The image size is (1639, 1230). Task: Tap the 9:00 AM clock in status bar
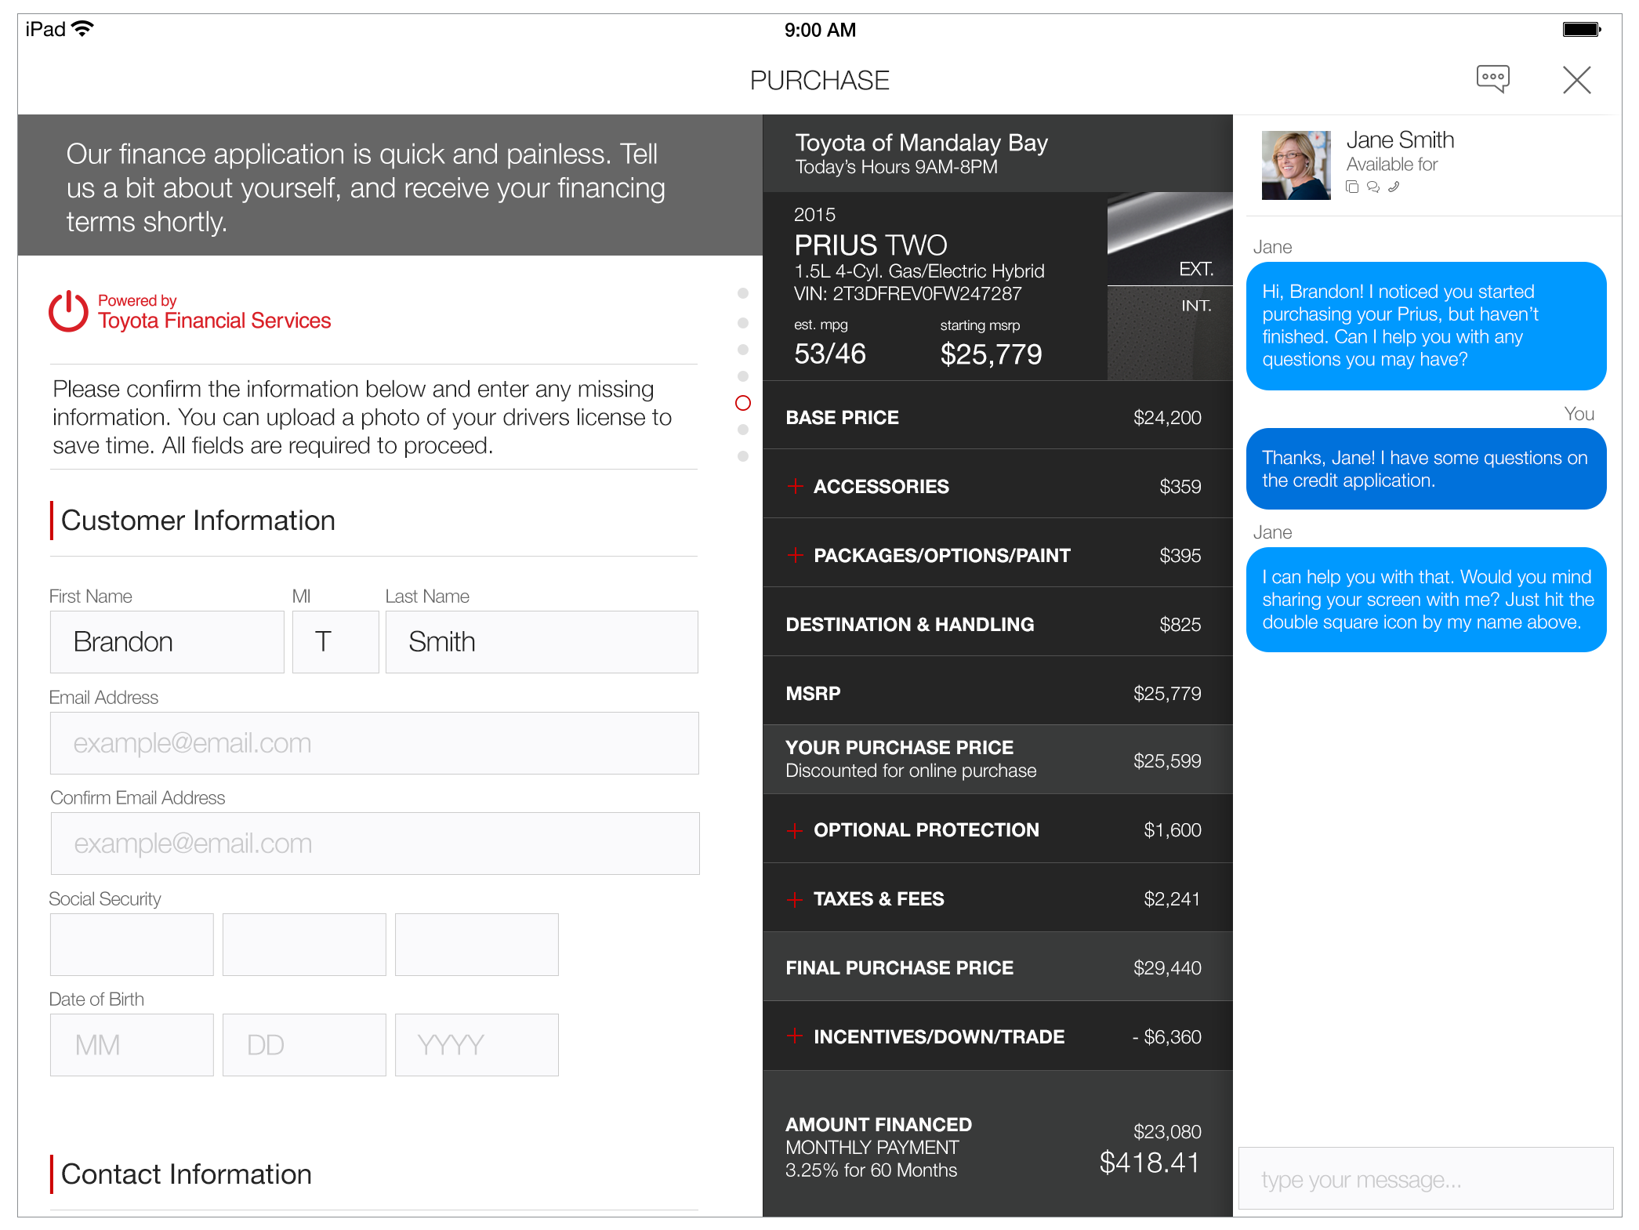(x=820, y=30)
